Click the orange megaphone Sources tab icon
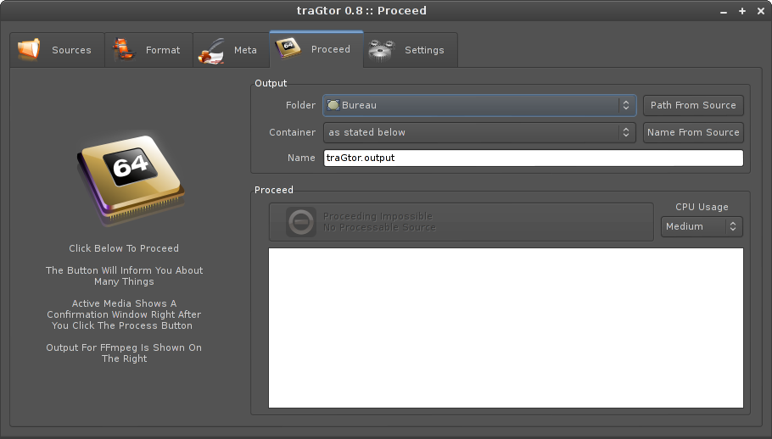Image resolution: width=772 pixels, height=439 pixels. [x=29, y=50]
